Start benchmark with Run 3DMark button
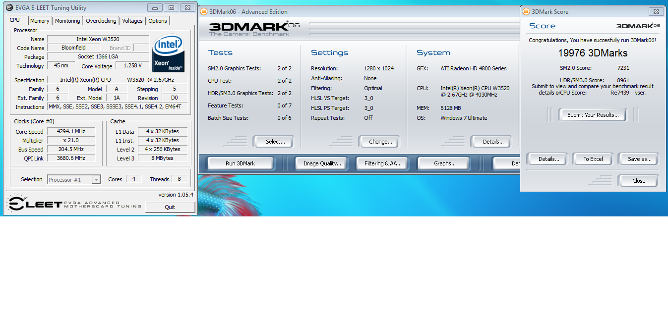The width and height of the screenshot is (668, 312). [x=241, y=163]
